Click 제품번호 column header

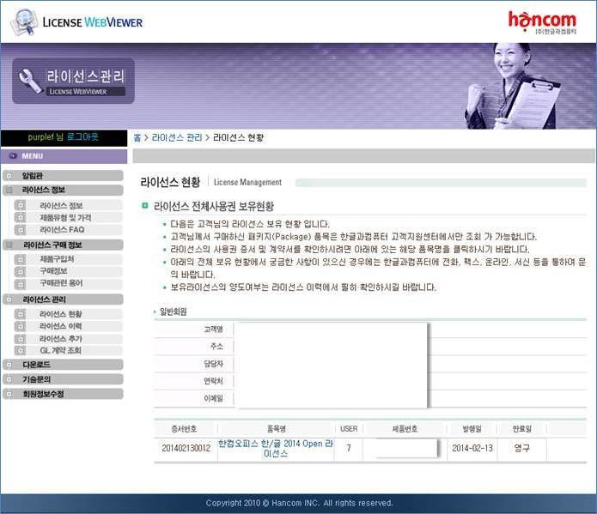(x=405, y=429)
